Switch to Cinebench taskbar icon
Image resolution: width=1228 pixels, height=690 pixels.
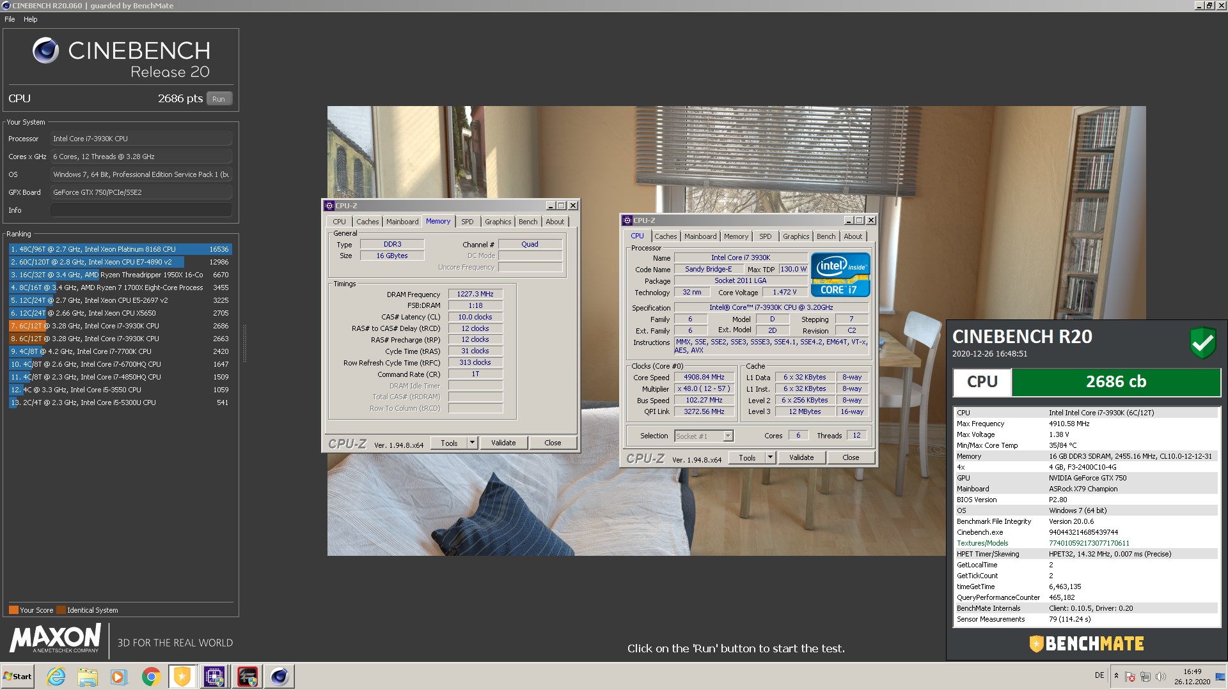point(279,677)
